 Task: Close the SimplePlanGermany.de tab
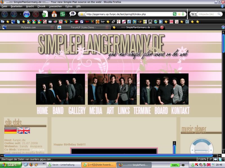coord(162,27)
